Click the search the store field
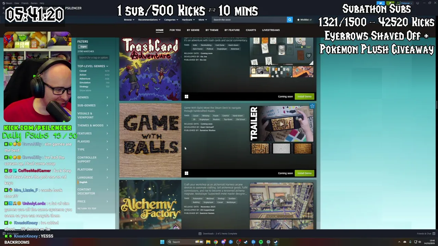This screenshot has width=438, height=246. click(249, 19)
